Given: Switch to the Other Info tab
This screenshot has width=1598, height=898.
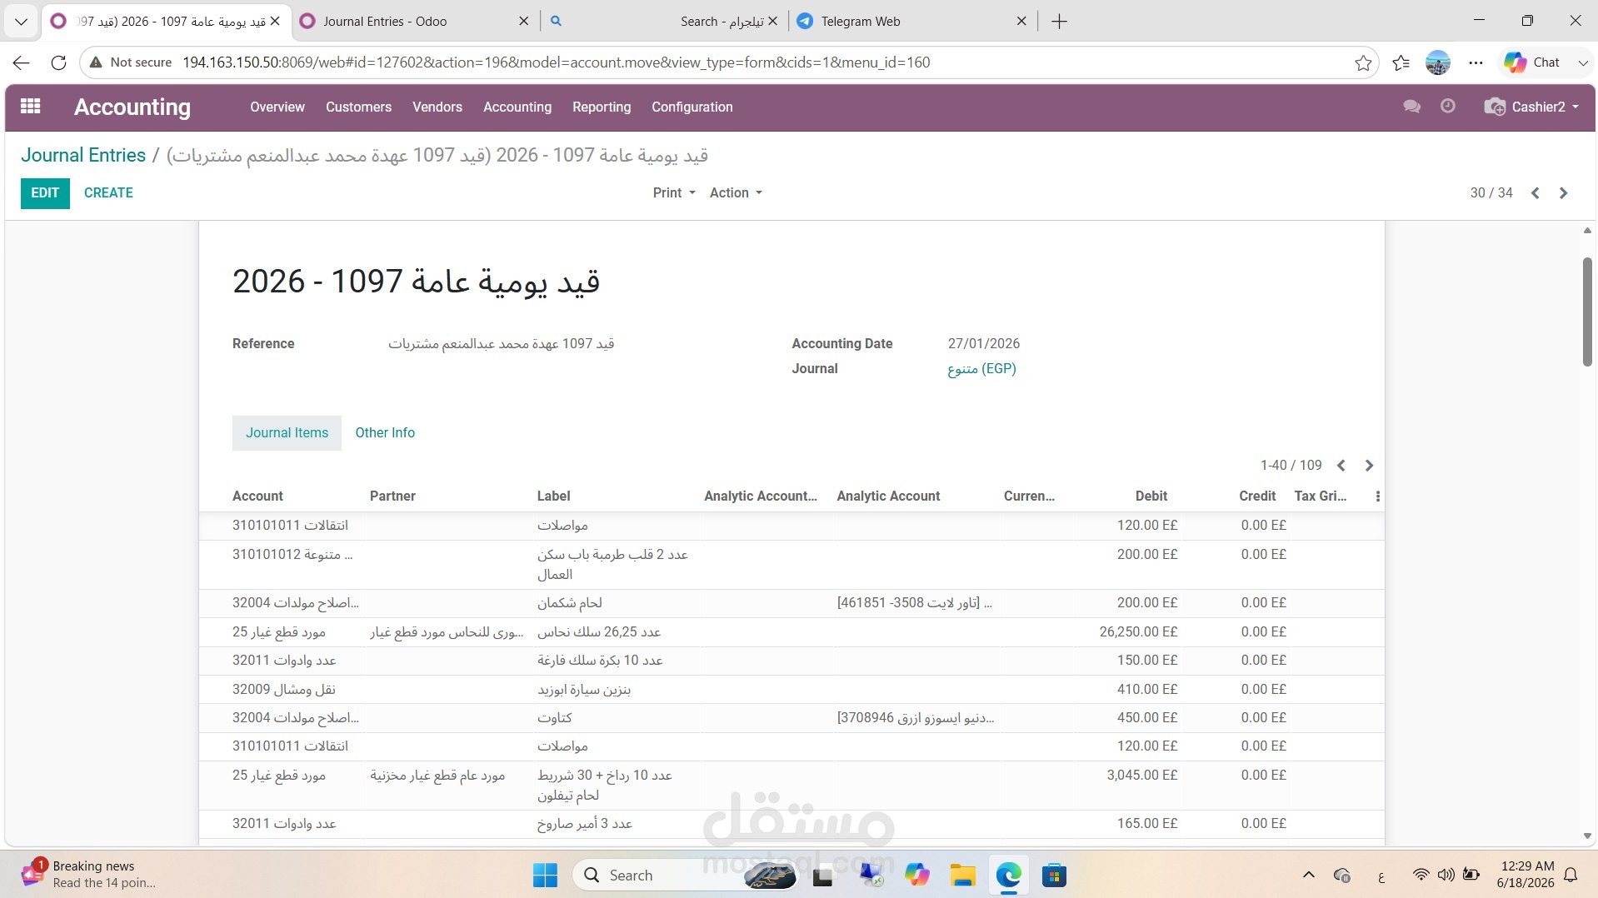Looking at the screenshot, I should pos(385,433).
